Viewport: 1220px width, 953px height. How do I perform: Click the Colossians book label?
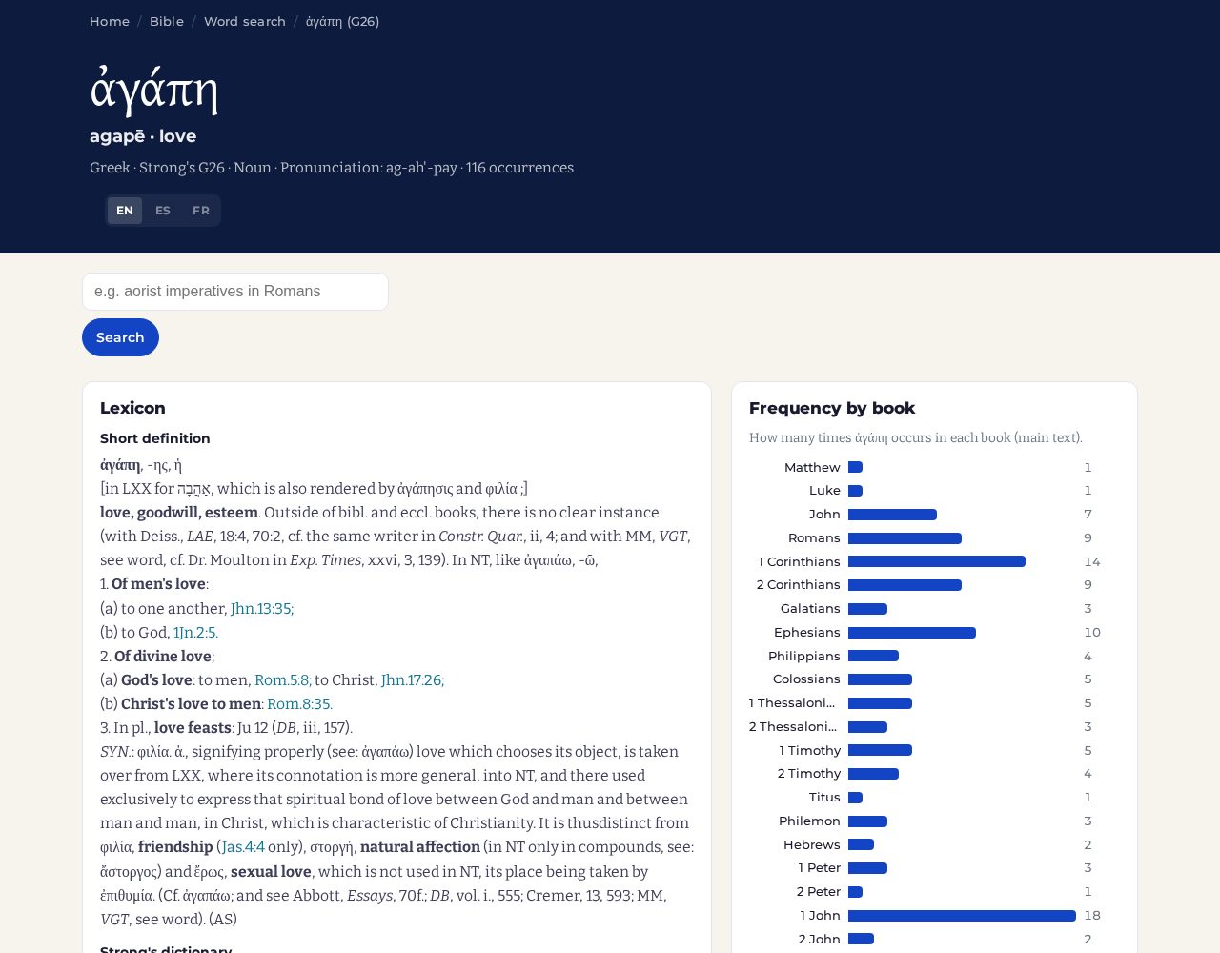(x=806, y=679)
